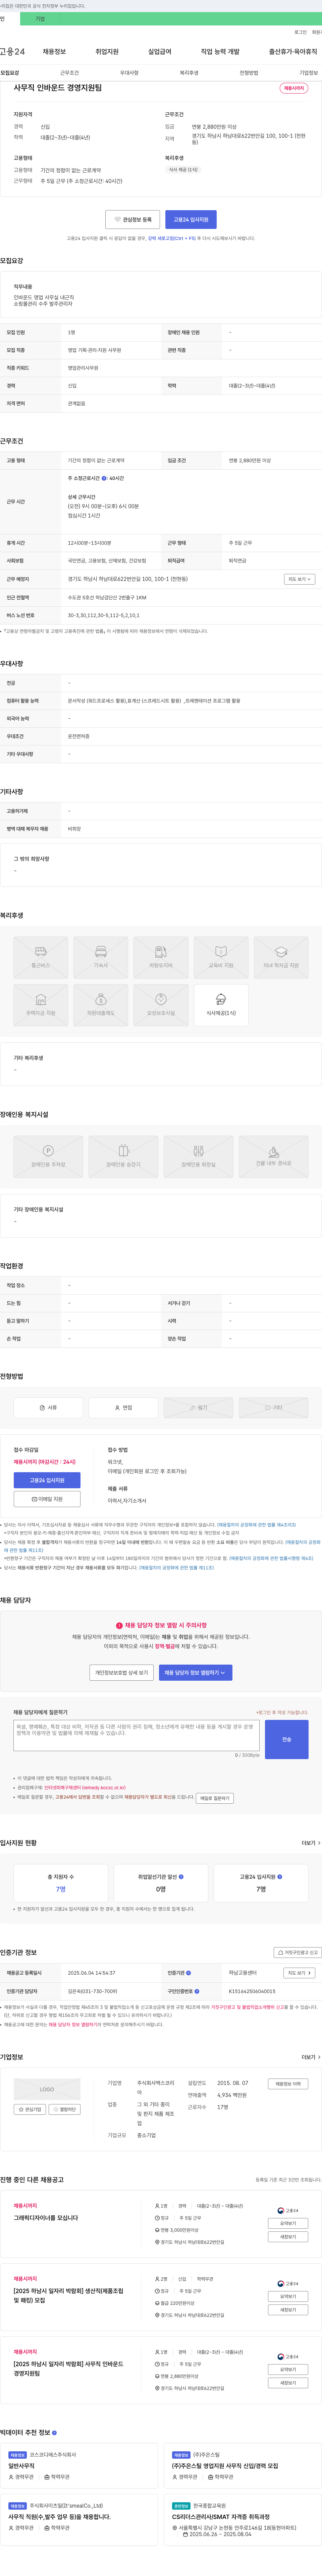Click the 면접 screening method tile
The width and height of the screenshot is (322, 2576).
click(x=123, y=1407)
